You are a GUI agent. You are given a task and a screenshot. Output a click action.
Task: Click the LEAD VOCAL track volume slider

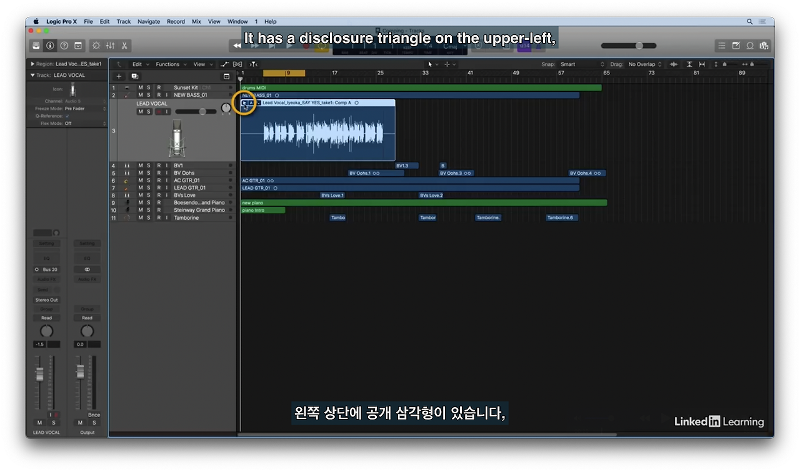click(196, 112)
